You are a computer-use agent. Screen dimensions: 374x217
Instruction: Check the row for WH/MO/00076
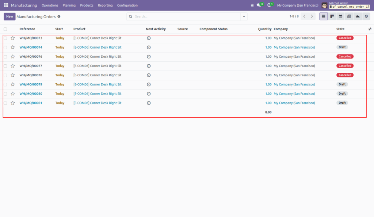coord(5,57)
